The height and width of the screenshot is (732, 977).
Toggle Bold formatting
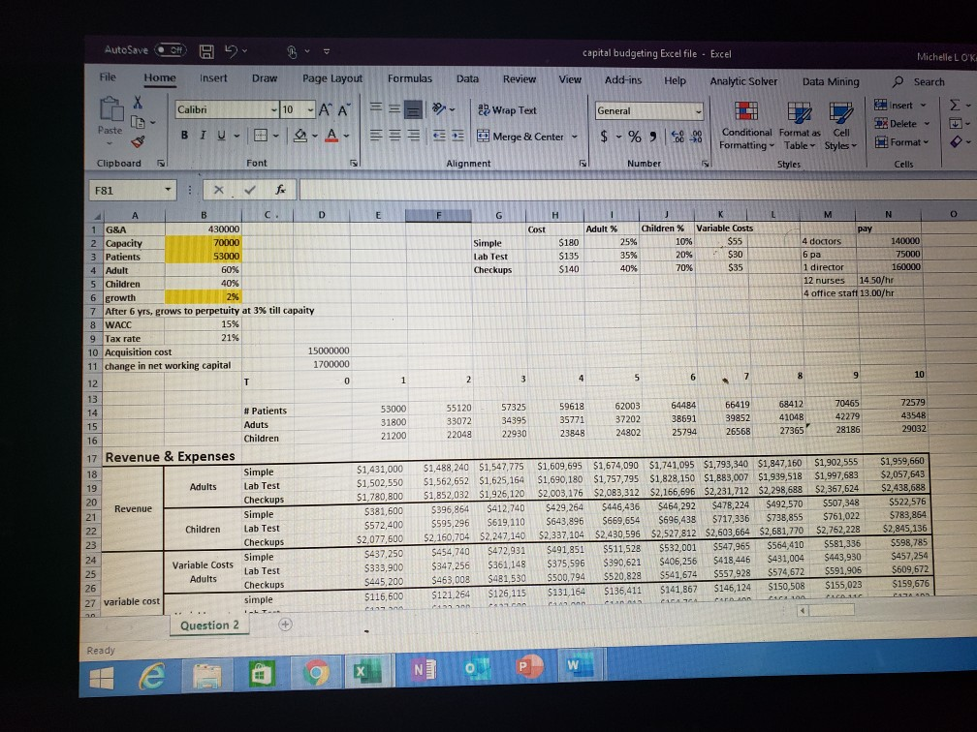[x=184, y=136]
